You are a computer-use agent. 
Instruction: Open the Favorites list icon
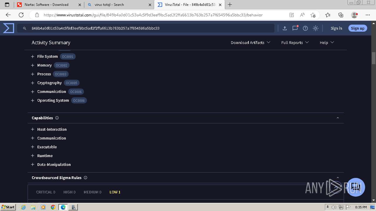[x=328, y=15]
